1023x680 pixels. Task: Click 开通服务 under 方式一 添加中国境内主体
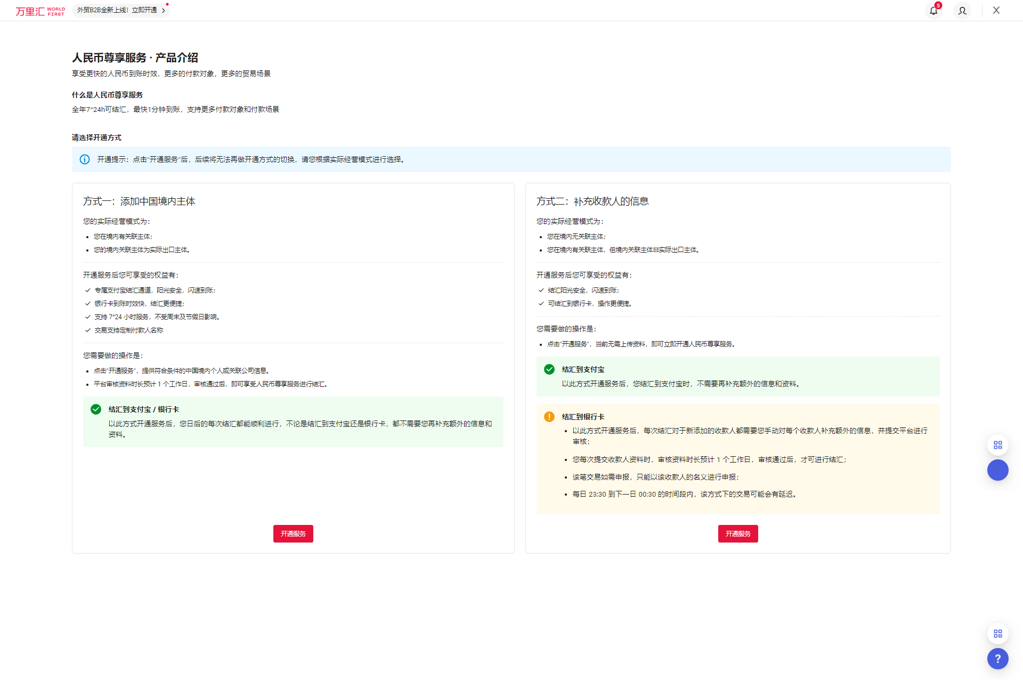click(x=293, y=533)
